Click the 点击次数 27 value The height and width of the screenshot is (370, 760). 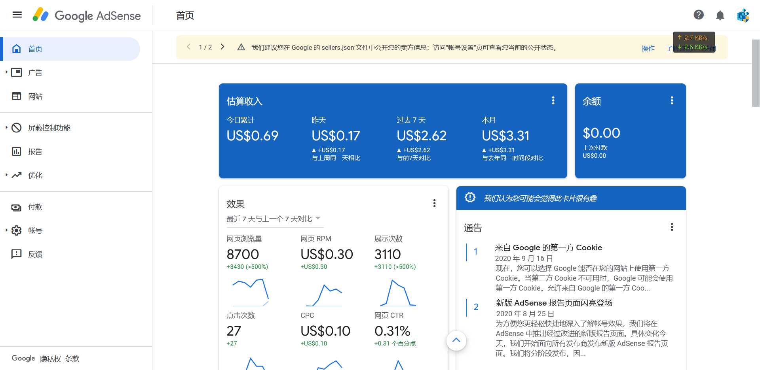[234, 331]
